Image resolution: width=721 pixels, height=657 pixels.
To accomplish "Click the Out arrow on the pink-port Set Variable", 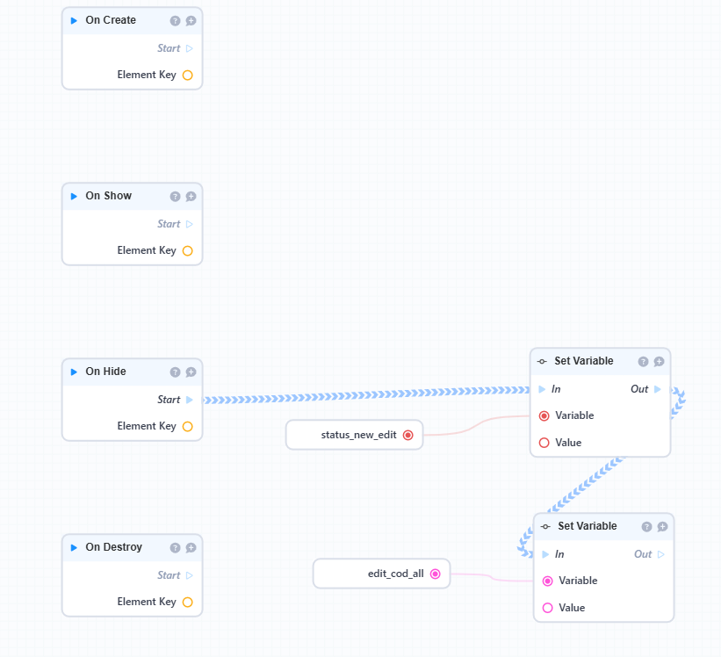I will pos(660,554).
